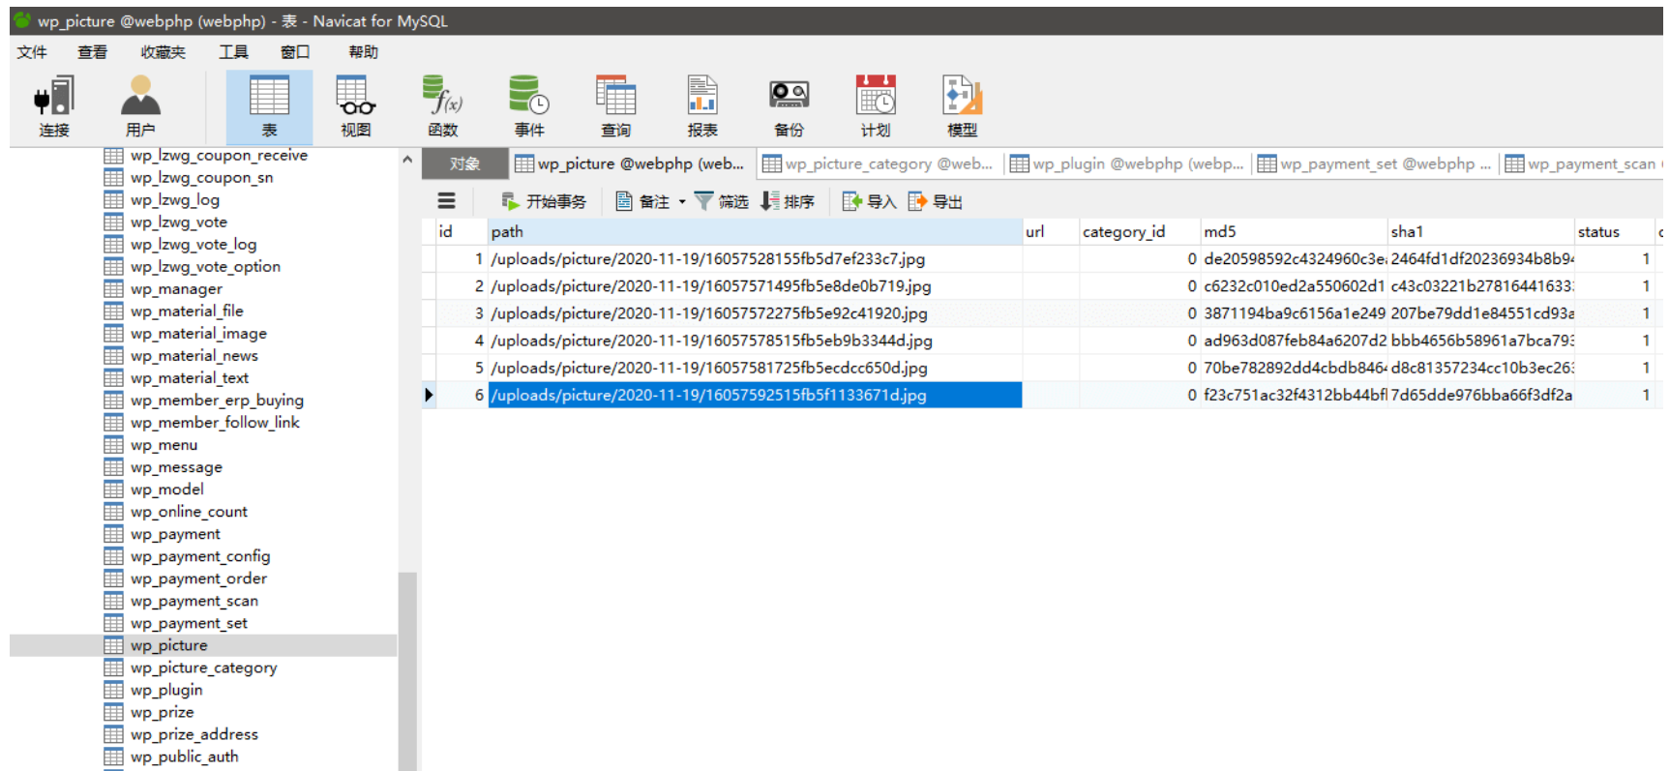
Task: Click the md5 column header
Action: click(x=1220, y=232)
